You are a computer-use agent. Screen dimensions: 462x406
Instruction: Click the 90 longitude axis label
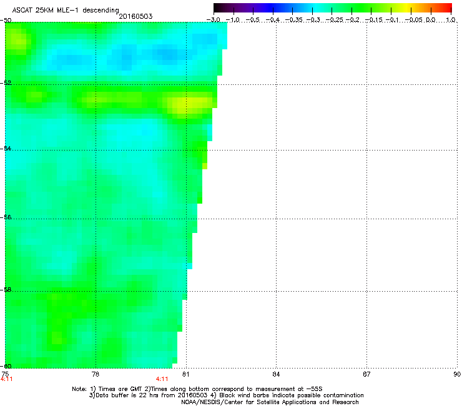(x=457, y=374)
